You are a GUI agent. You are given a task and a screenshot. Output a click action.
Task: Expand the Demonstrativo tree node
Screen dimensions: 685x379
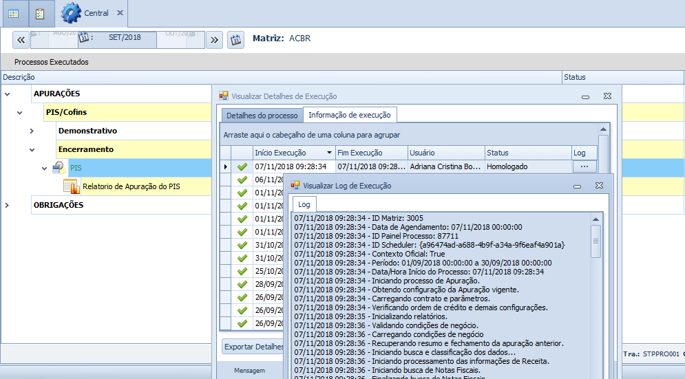pos(32,131)
